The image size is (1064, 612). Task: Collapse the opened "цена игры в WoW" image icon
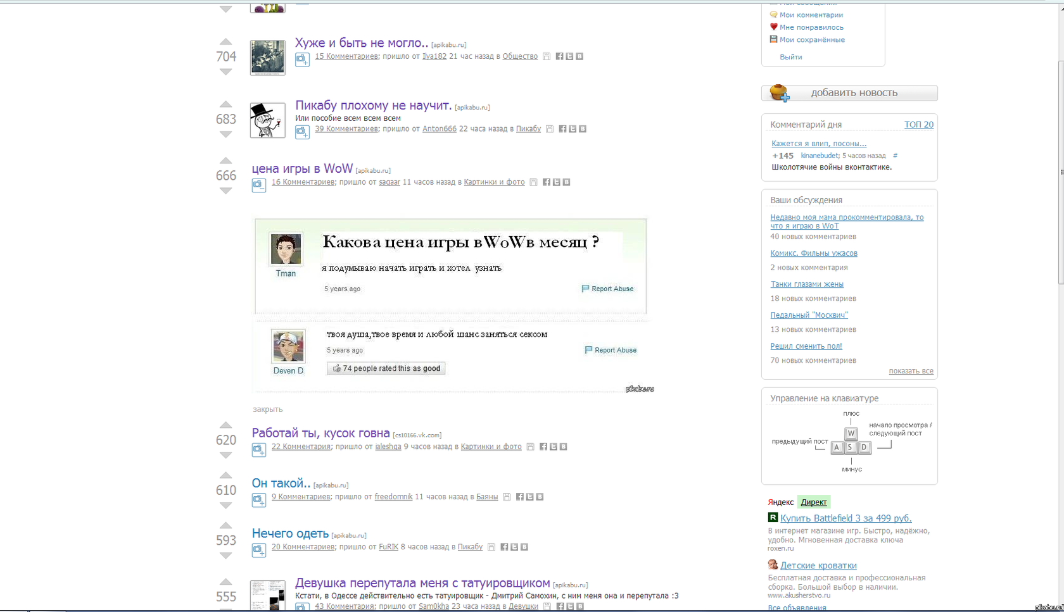pyautogui.click(x=259, y=185)
